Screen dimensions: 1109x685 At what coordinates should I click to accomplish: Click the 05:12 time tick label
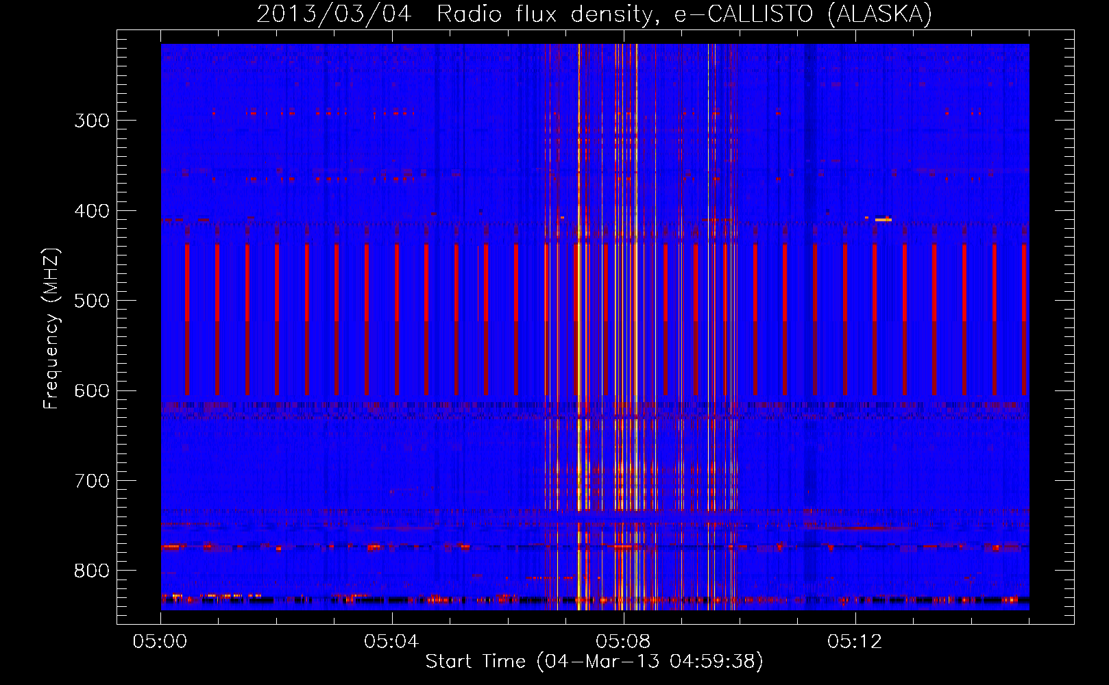[855, 642]
